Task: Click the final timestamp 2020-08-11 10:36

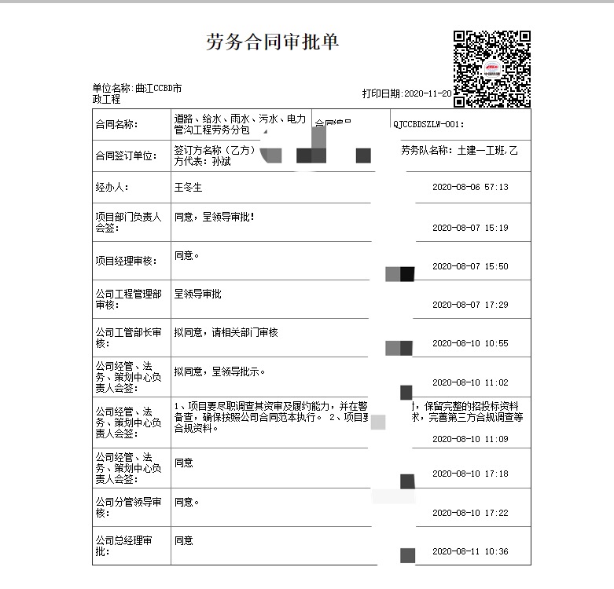Action: tap(470, 552)
